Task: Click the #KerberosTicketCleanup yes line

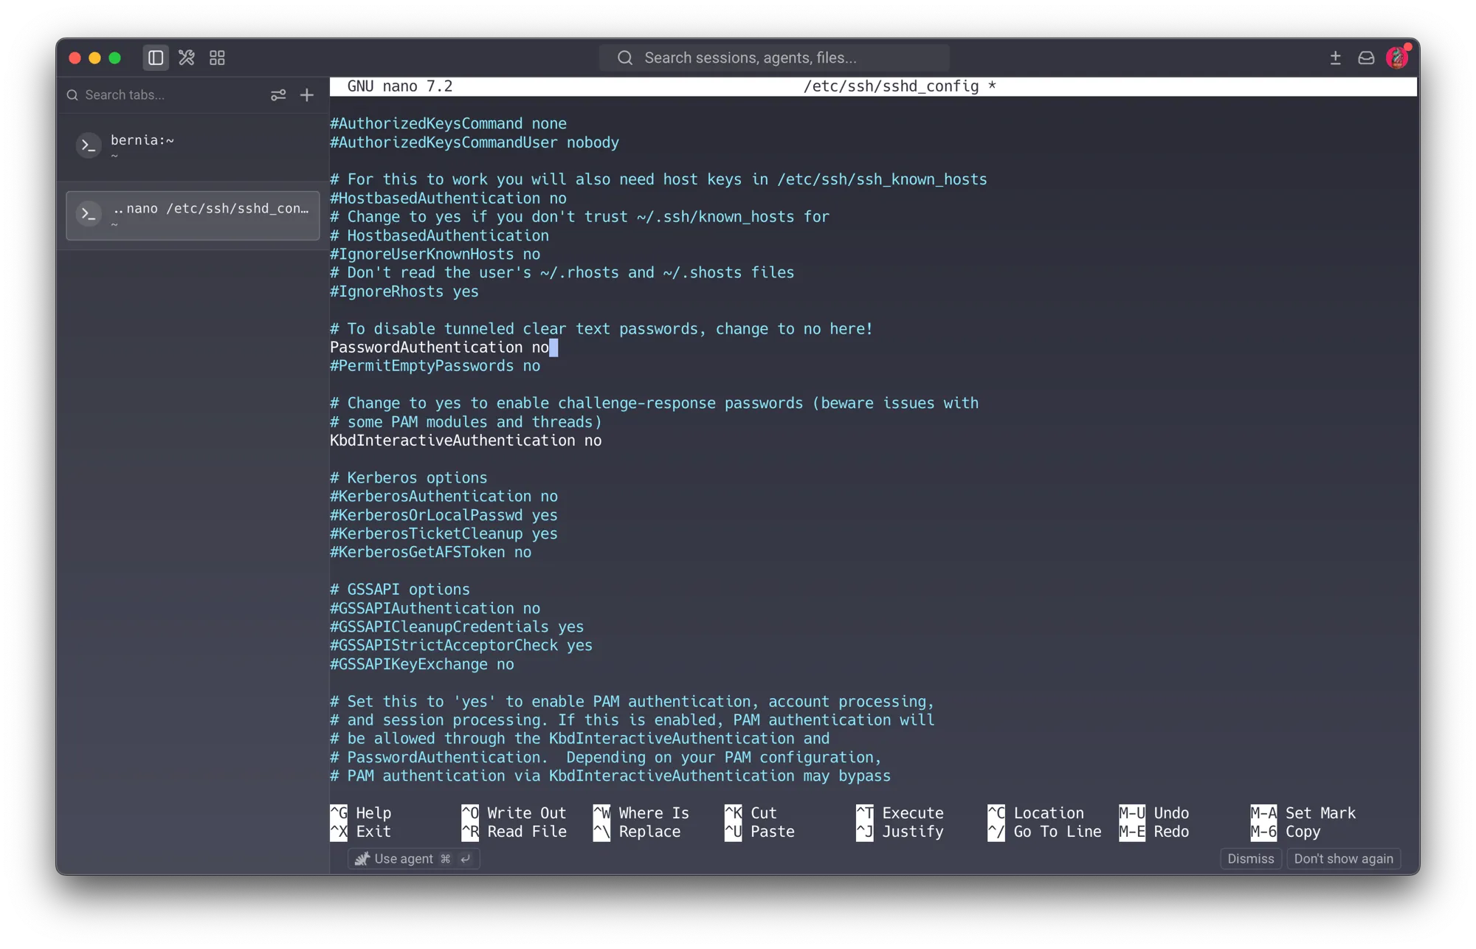Action: (x=444, y=534)
